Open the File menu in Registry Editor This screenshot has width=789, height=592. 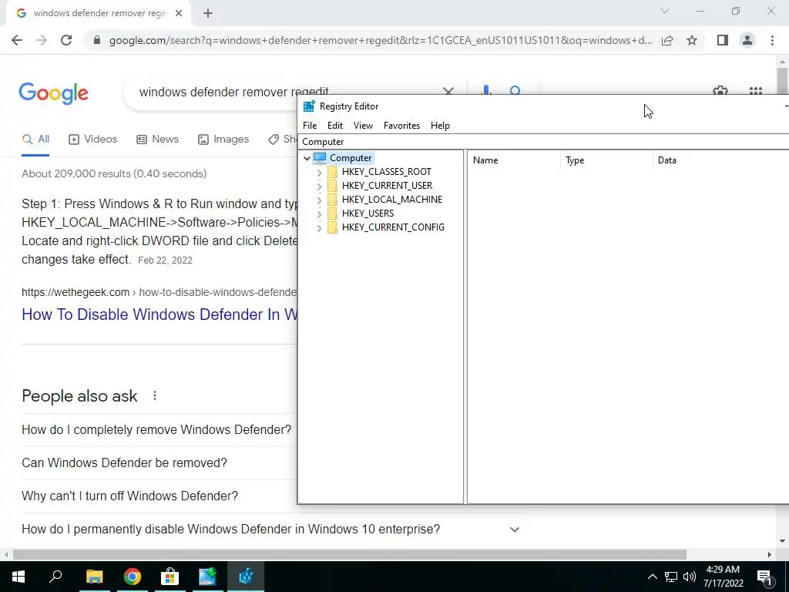click(310, 126)
